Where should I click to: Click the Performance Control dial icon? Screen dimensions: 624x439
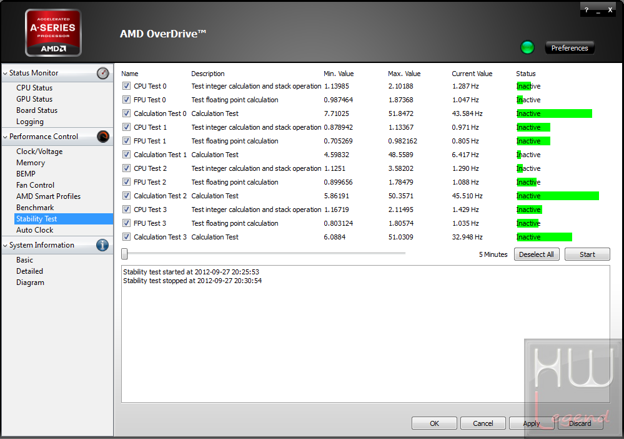pyautogui.click(x=102, y=137)
